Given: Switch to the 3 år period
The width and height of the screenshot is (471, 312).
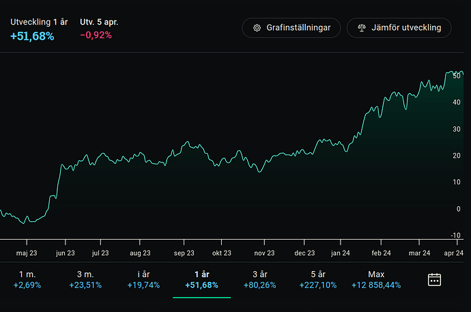Looking at the screenshot, I should (259, 279).
